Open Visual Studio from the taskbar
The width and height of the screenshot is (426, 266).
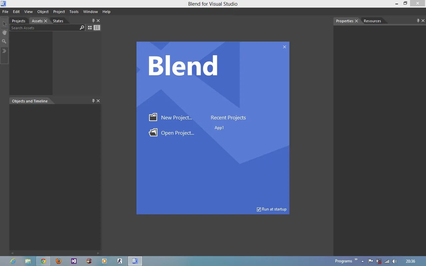(74, 261)
